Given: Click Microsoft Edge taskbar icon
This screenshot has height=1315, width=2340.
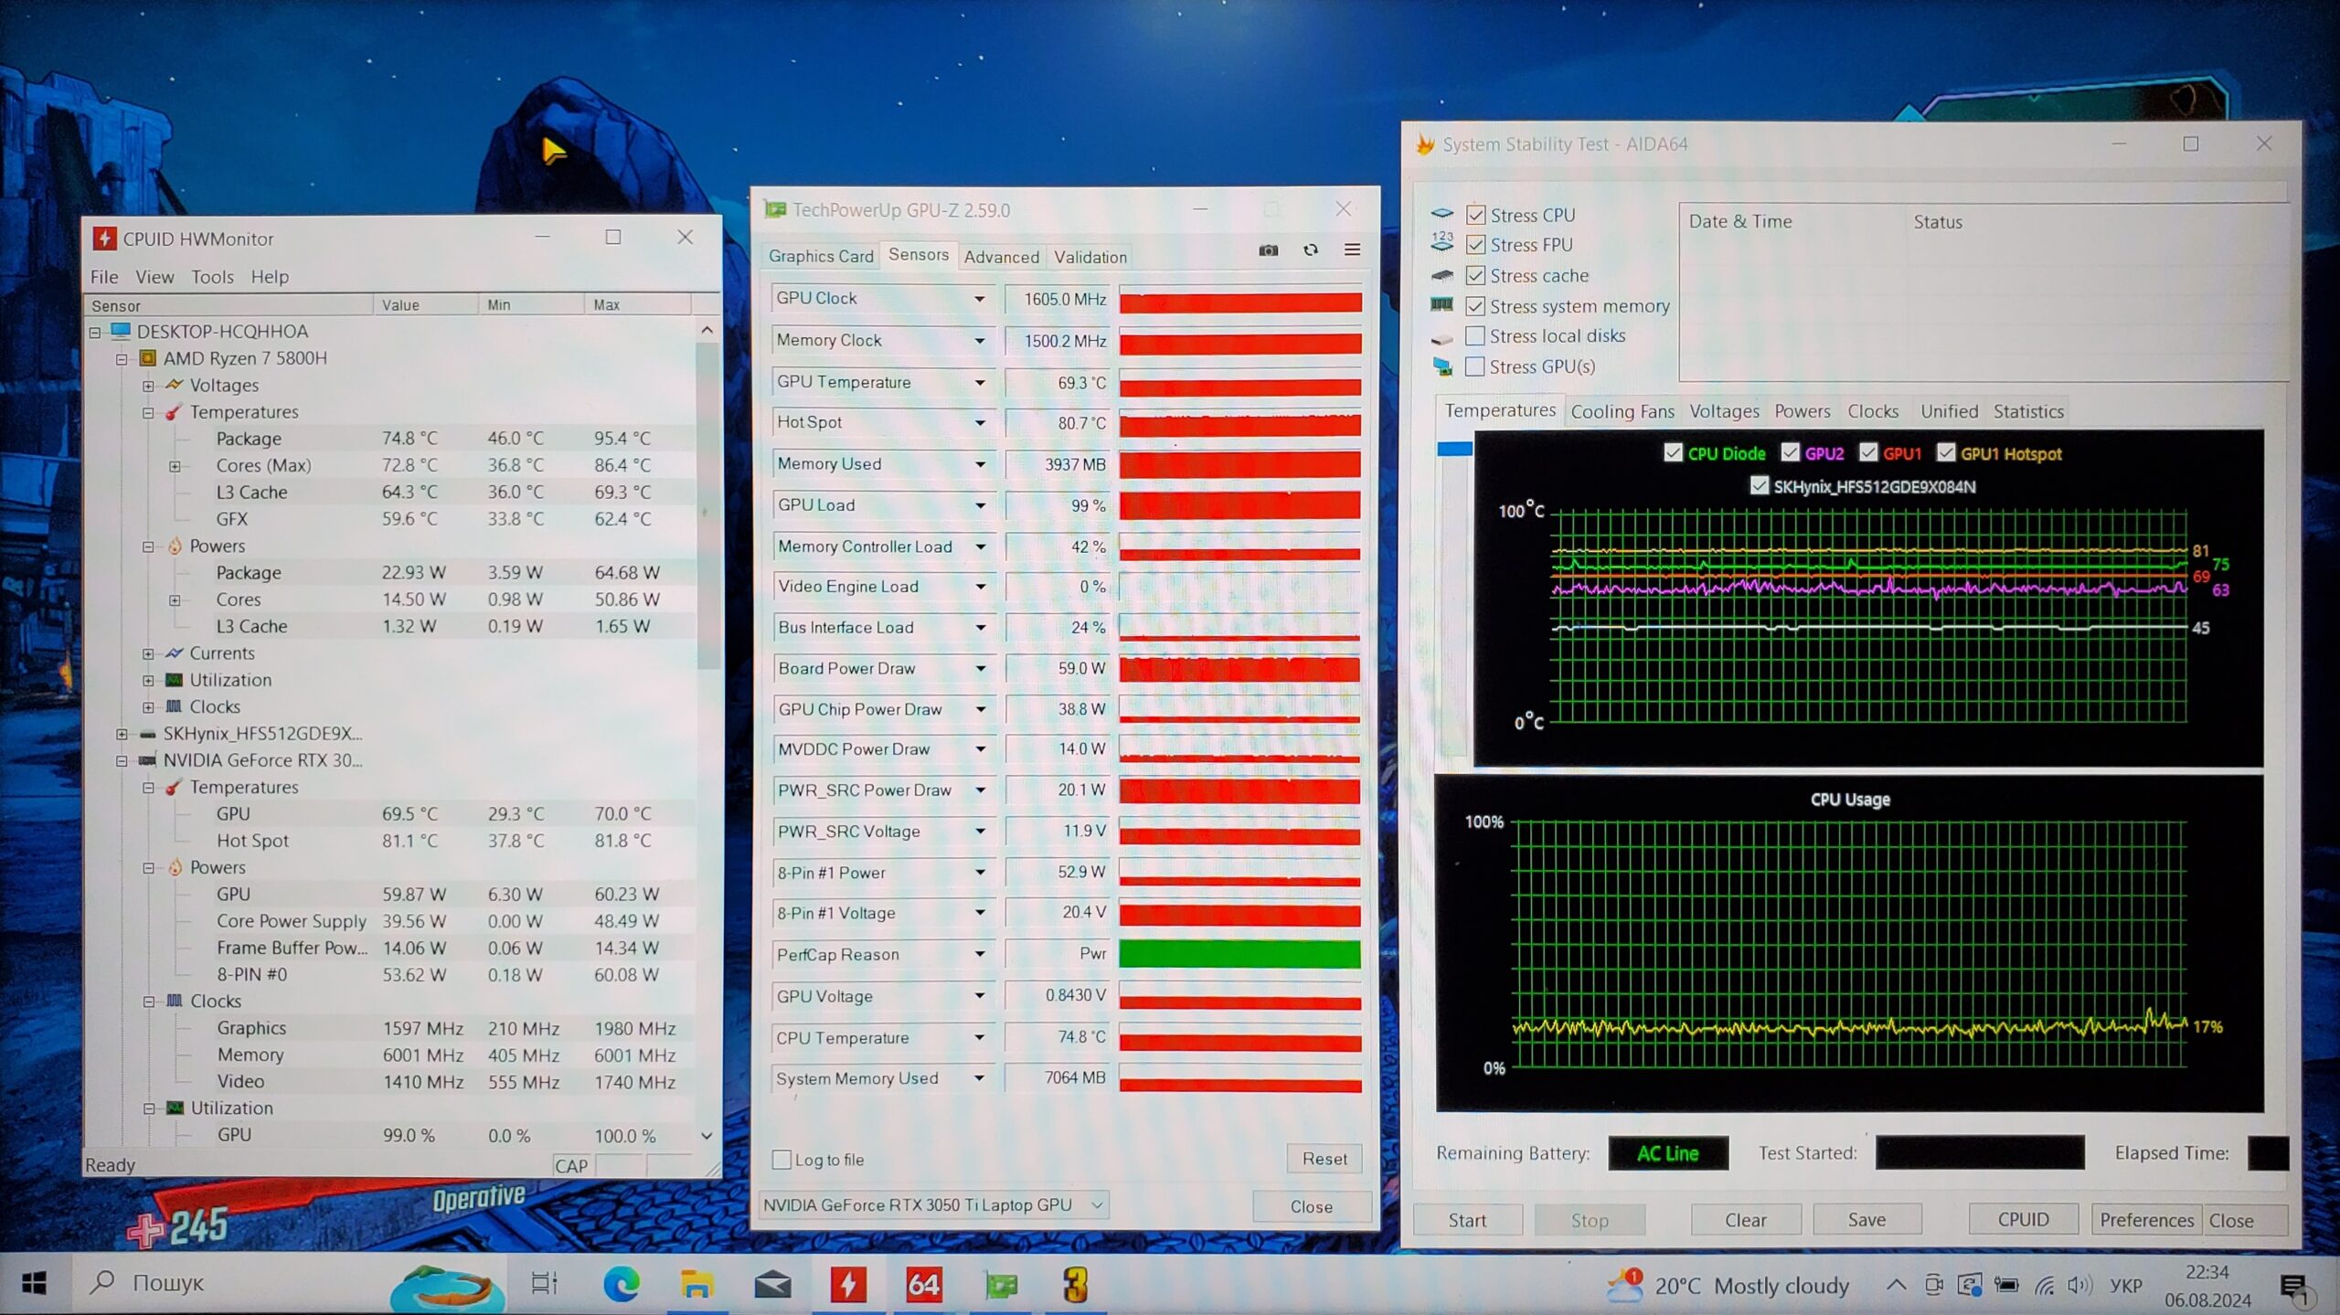Looking at the screenshot, I should pyautogui.click(x=622, y=1285).
